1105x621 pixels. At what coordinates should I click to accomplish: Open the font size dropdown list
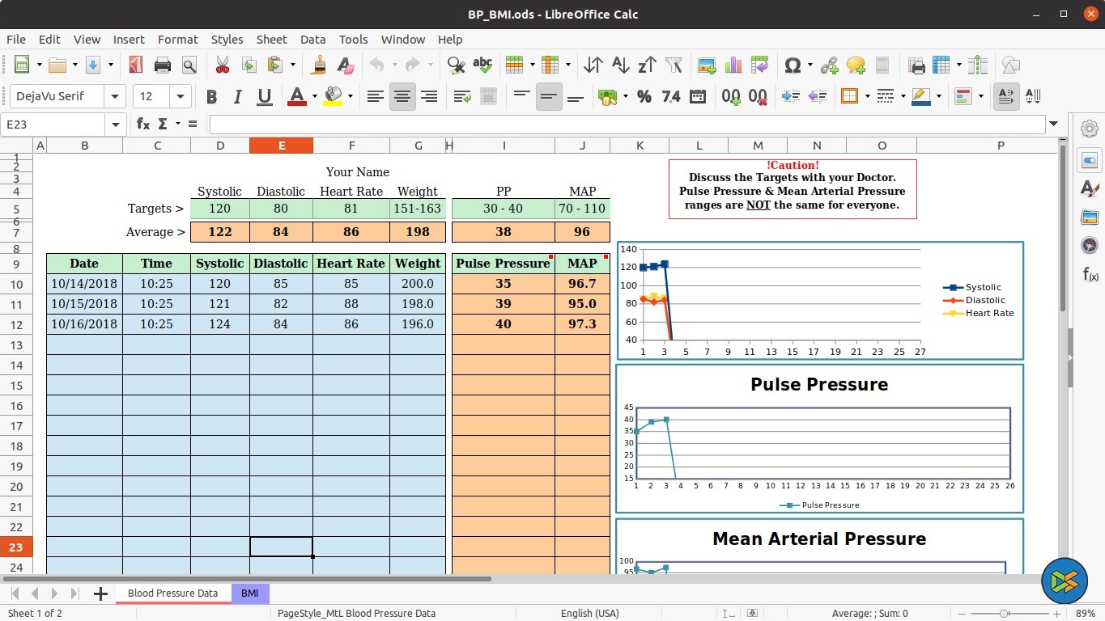coord(181,96)
